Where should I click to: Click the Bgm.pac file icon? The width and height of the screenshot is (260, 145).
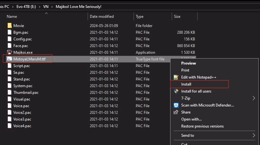click(9, 32)
